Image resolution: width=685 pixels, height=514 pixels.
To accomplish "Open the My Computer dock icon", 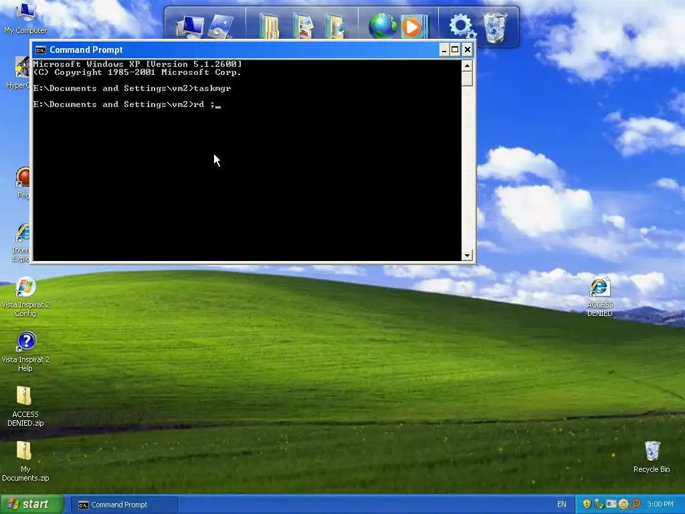I will (189, 26).
